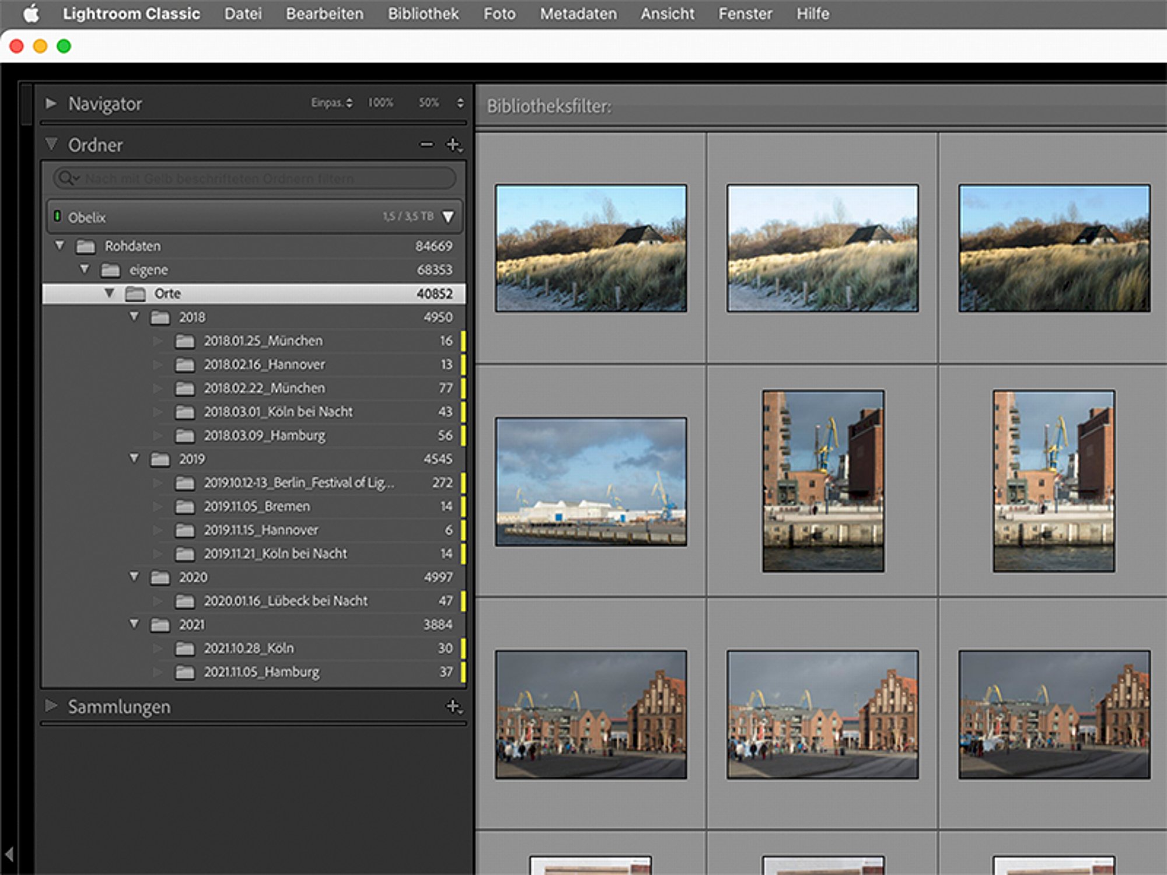Screen dimensions: 1167x875
Task: Click the yellow label of 2021.10.28_Köln
Action: pyautogui.click(x=463, y=648)
